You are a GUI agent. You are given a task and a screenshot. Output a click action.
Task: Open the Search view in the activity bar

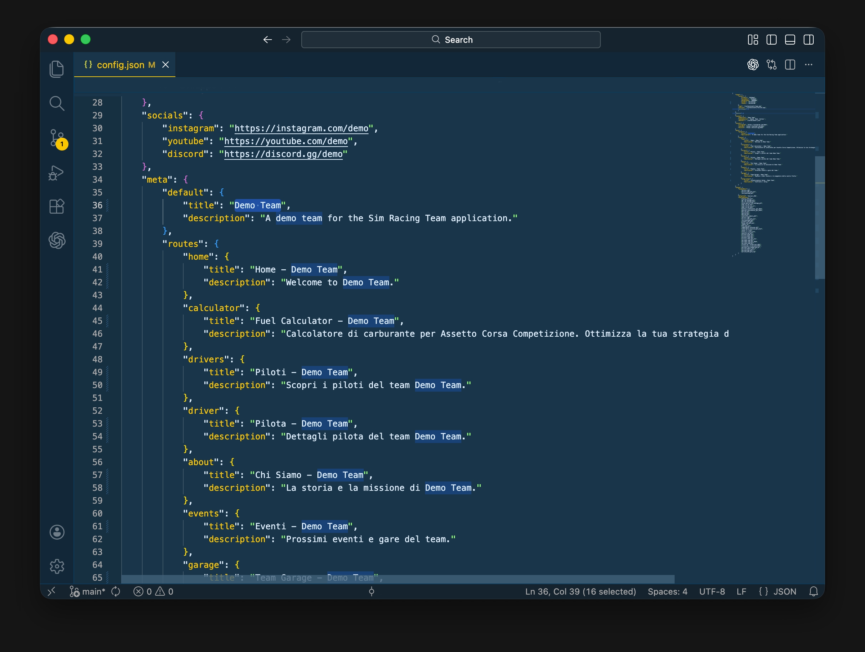(57, 103)
